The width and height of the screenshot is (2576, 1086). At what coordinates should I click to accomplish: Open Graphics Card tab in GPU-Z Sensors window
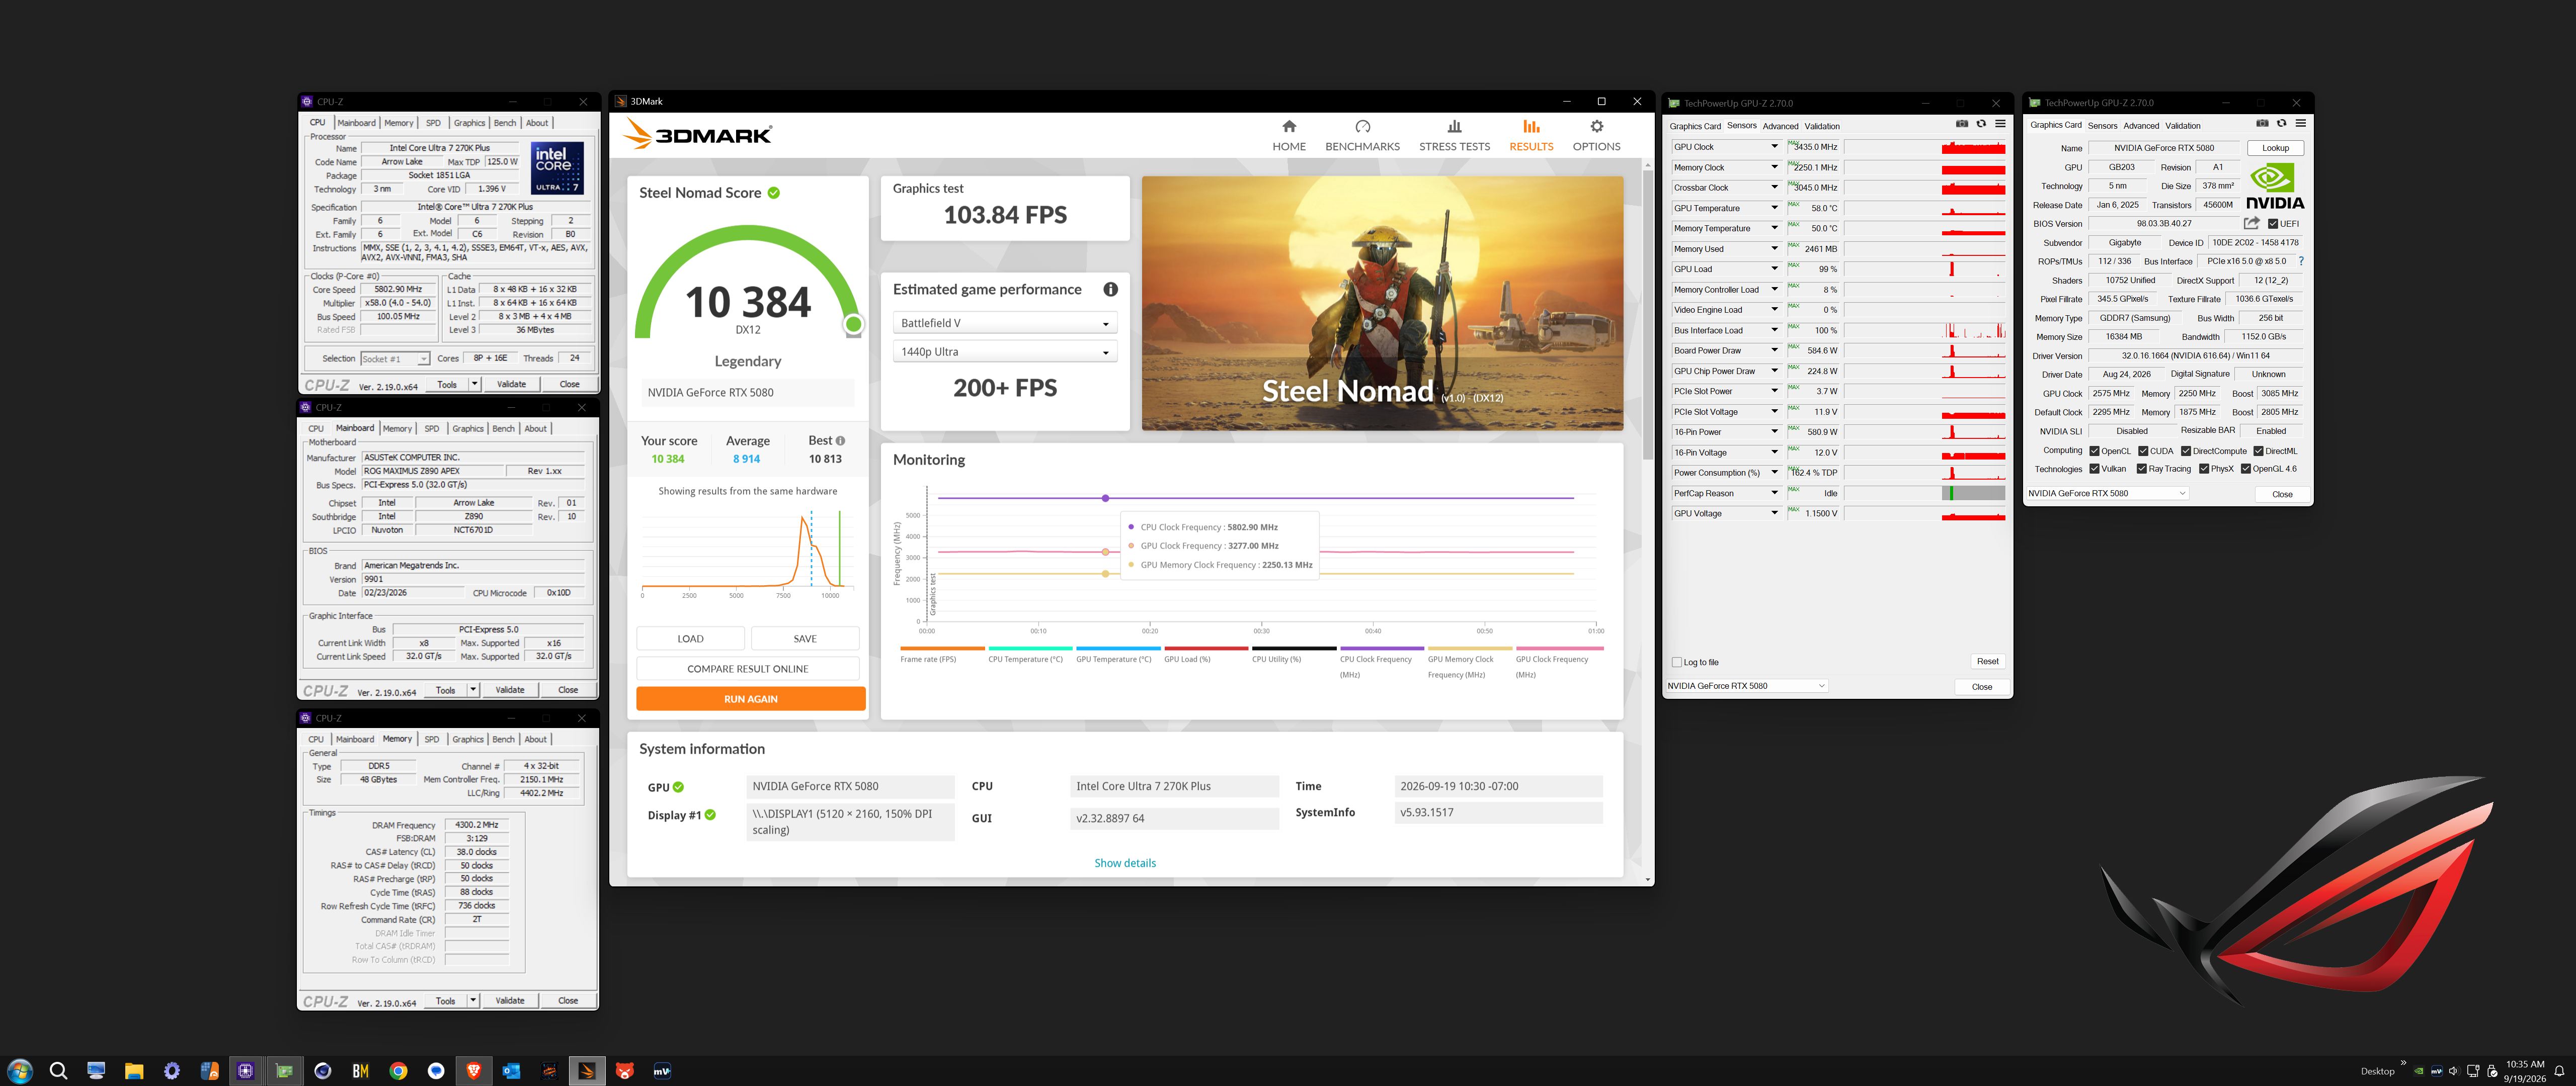(x=1695, y=127)
